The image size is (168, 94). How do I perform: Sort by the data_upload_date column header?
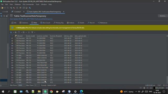[81, 36]
